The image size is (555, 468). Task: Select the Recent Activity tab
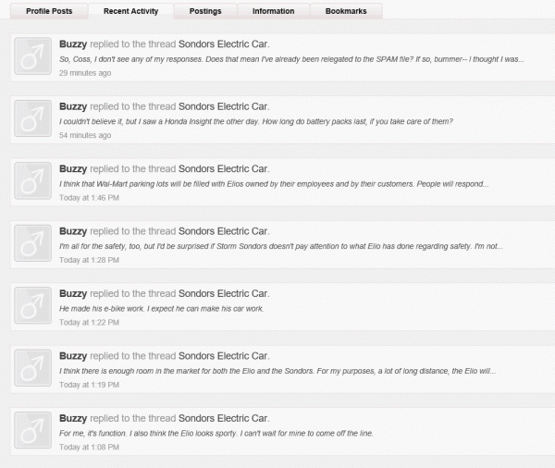[x=131, y=11]
